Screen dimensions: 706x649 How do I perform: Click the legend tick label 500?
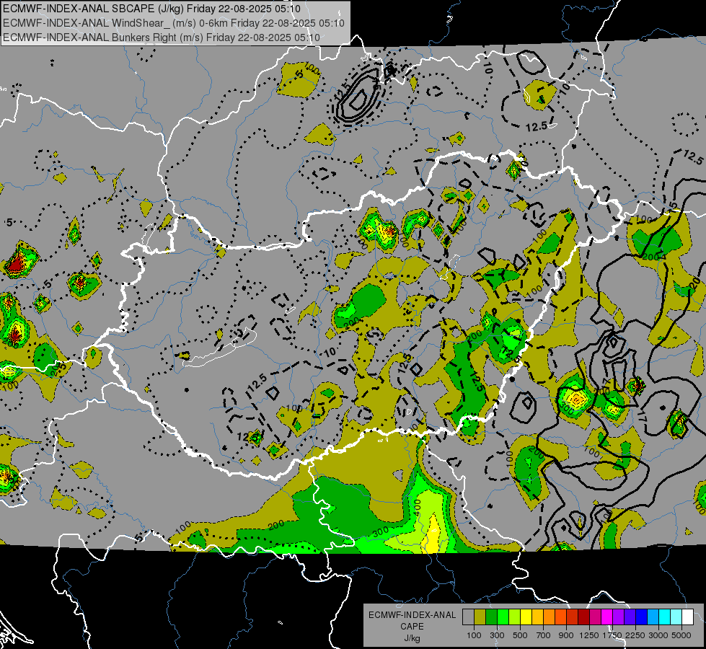point(520,635)
